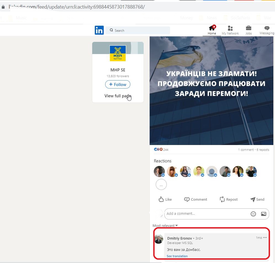Click the LinkedIn logo icon
275x263 pixels.
[x=99, y=30]
